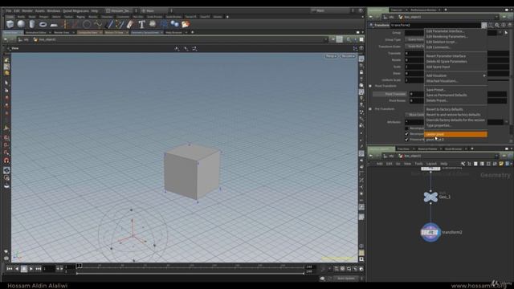
Task: Click the search icon in parameter pane
Action: (x=497, y=25)
